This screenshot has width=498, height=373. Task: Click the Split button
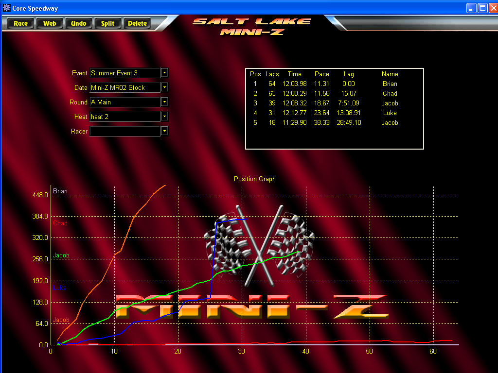[107, 23]
